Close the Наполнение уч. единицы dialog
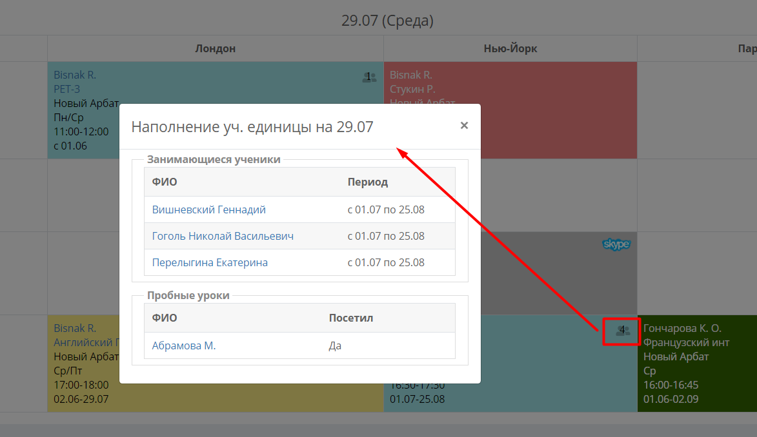Image resolution: width=757 pixels, height=437 pixels. click(464, 126)
